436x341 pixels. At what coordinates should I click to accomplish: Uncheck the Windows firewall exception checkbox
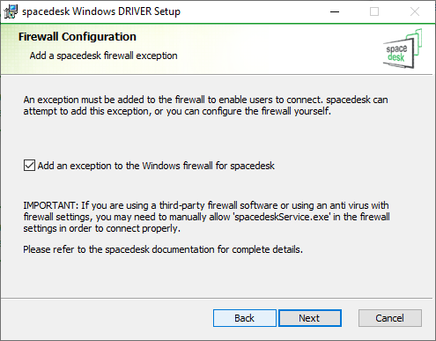tap(29, 166)
